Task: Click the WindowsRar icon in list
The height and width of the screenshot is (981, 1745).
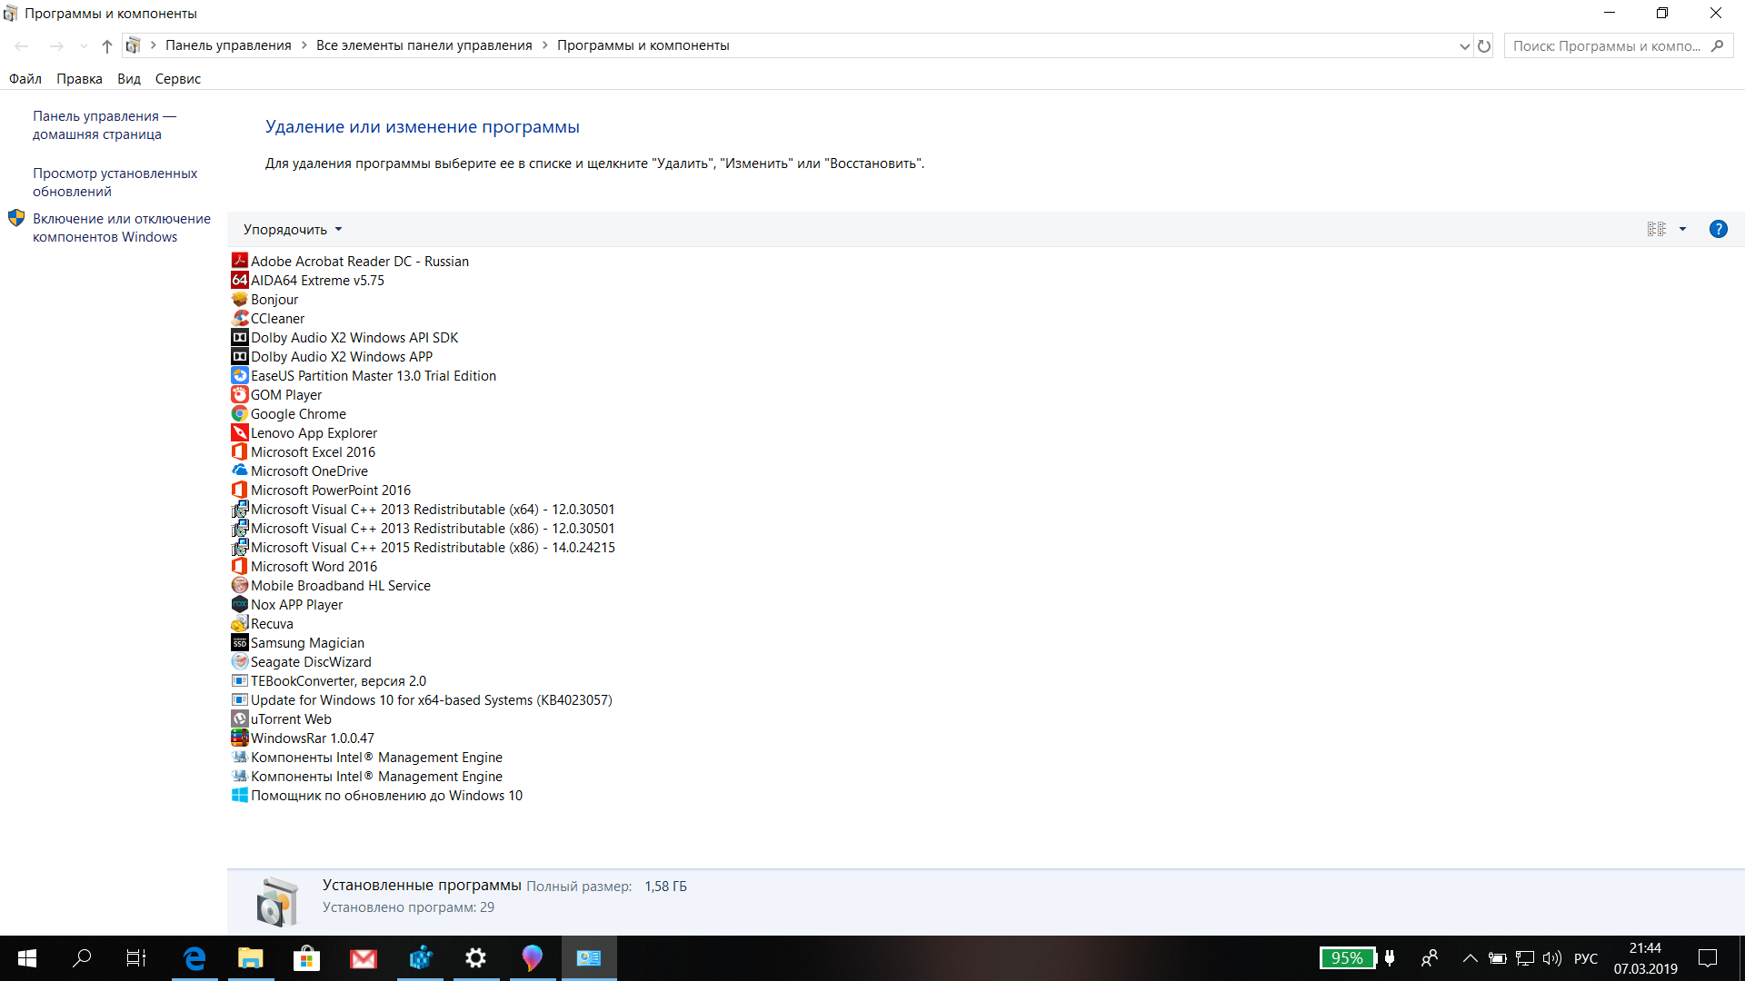Action: [x=240, y=738]
